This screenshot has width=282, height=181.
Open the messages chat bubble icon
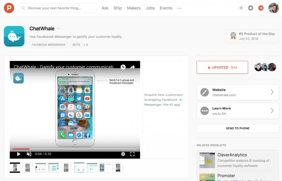[251, 8]
